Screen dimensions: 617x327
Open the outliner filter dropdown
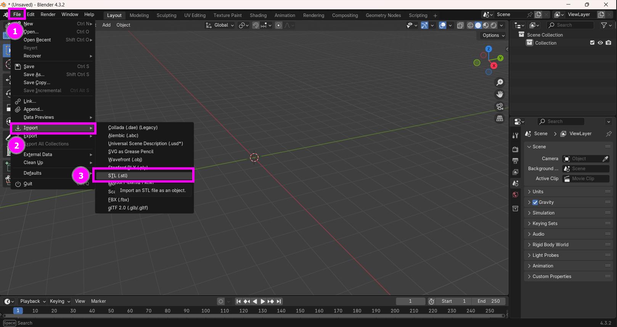[x=606, y=25]
